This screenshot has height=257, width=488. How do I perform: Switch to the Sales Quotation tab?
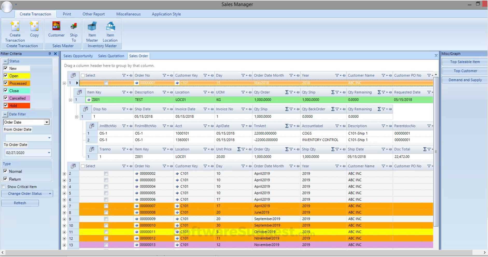click(111, 56)
